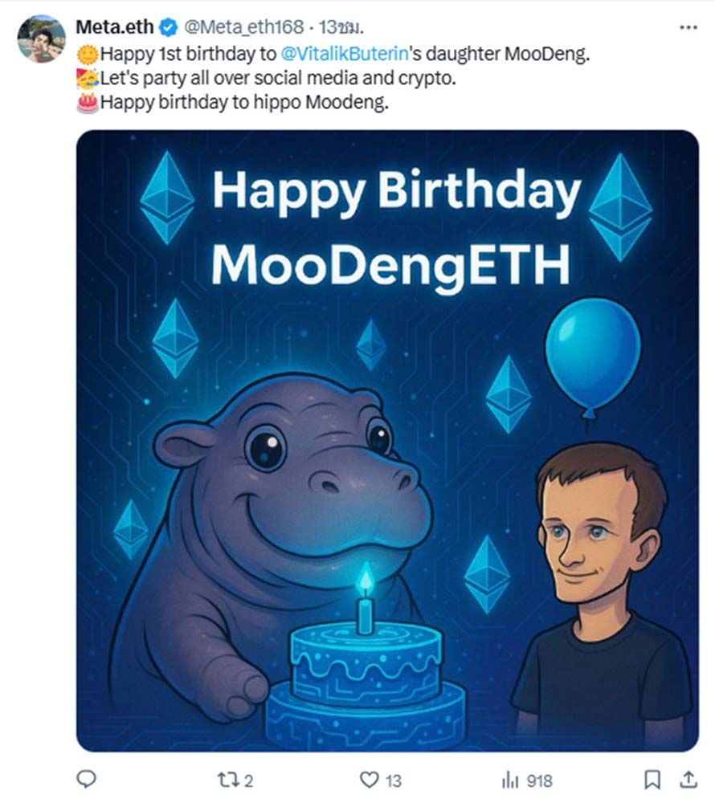Open the Happy Birthday MooDengETH image

pyautogui.click(x=387, y=441)
